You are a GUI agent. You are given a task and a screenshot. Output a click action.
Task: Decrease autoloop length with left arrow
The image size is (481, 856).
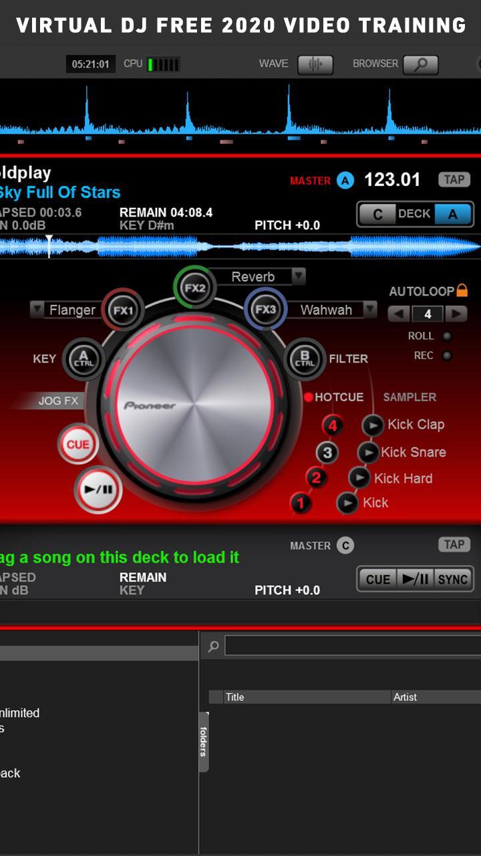coord(399,314)
